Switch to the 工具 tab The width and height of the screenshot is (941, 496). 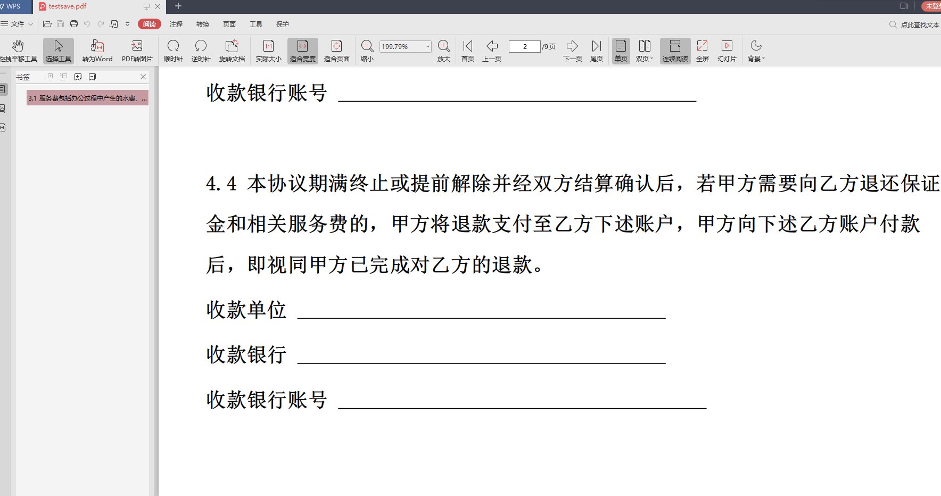(x=256, y=24)
